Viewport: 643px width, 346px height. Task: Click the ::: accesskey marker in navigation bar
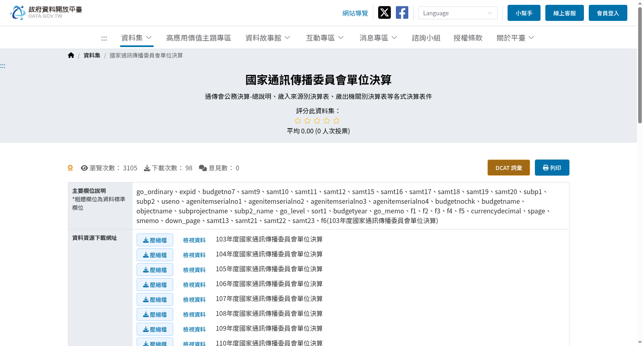[x=104, y=38]
